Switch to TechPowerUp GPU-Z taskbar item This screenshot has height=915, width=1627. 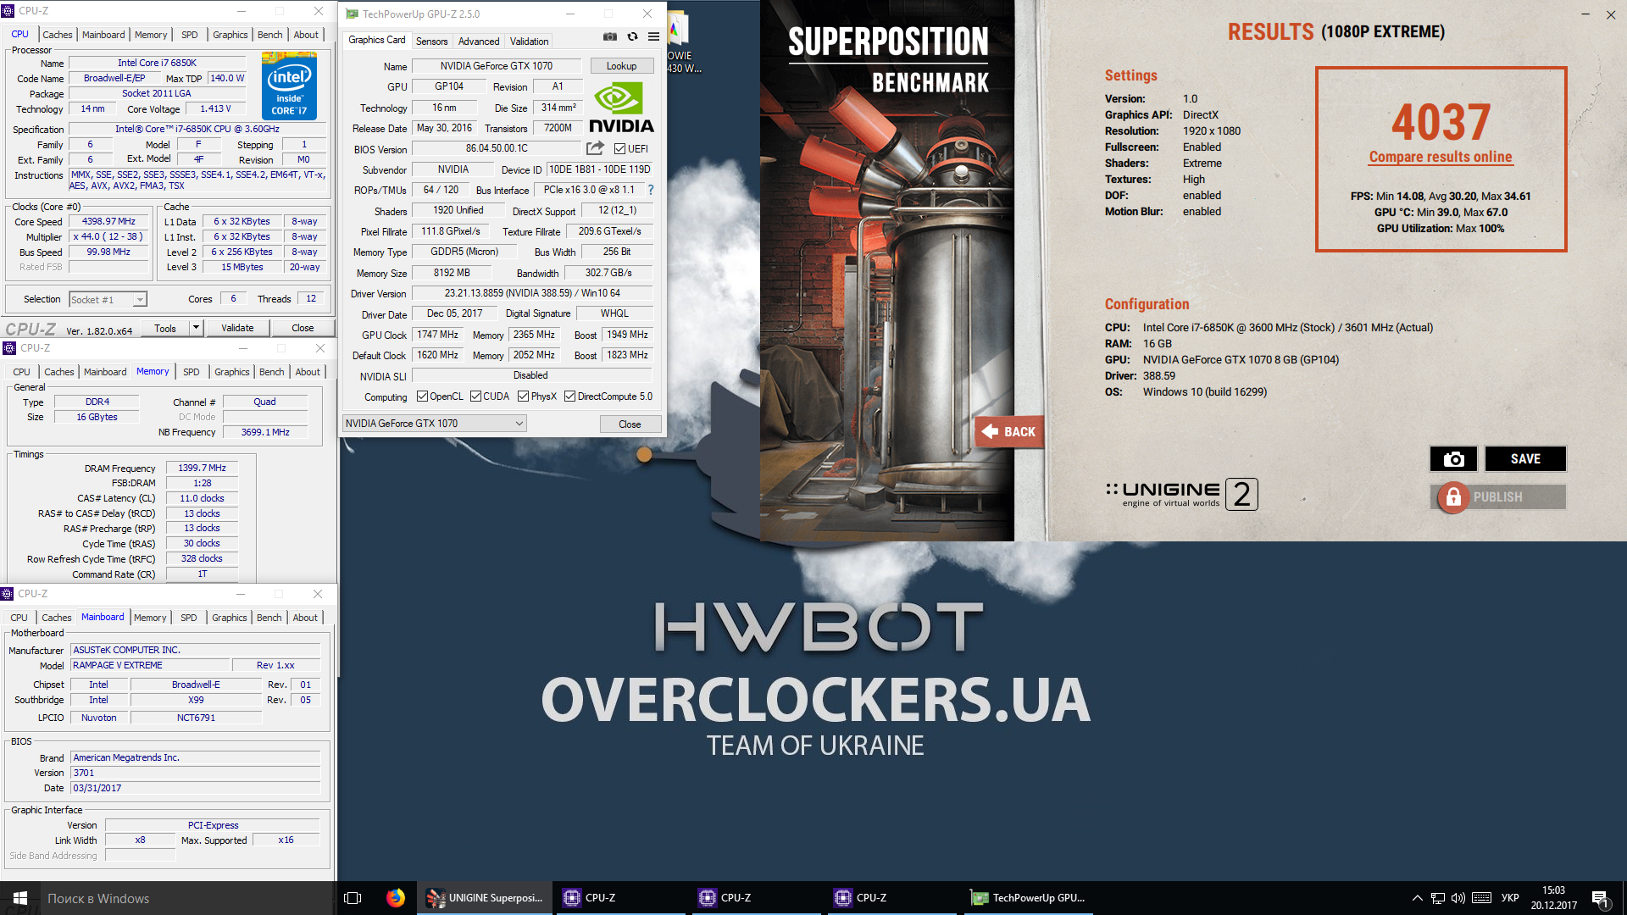tap(1028, 898)
